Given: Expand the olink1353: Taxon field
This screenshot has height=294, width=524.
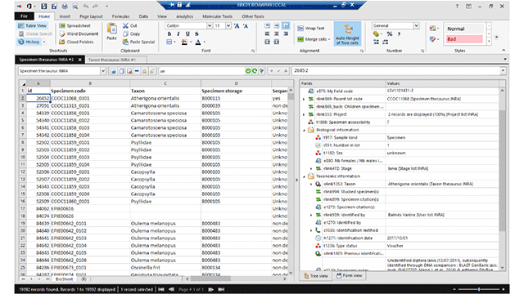Looking at the screenshot, I should click(x=311, y=184).
